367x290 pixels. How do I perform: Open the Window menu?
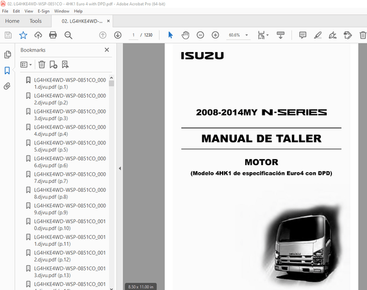point(62,11)
